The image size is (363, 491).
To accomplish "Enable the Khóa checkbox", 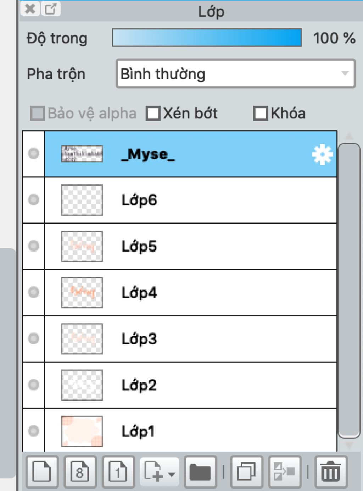I will (x=261, y=114).
